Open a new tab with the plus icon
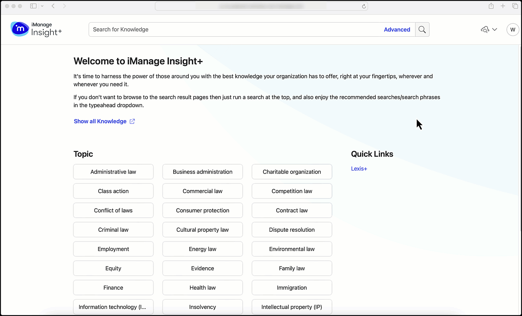 tap(502, 6)
